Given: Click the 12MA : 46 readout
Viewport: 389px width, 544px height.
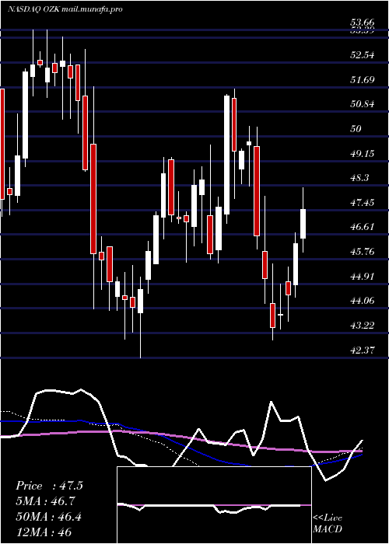Looking at the screenshot, I should (44, 532).
